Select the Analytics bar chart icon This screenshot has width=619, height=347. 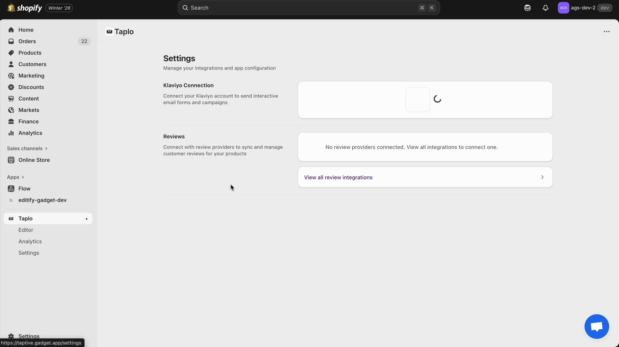11,133
